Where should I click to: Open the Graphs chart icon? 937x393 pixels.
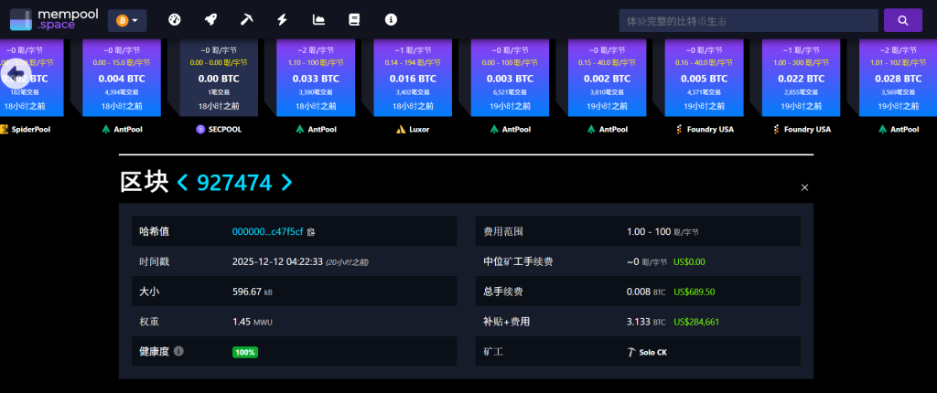(318, 19)
